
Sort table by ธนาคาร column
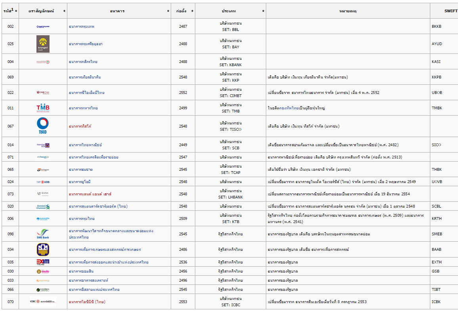(168, 11)
